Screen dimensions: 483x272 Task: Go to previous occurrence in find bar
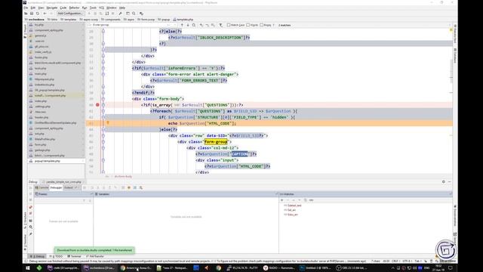point(182,25)
